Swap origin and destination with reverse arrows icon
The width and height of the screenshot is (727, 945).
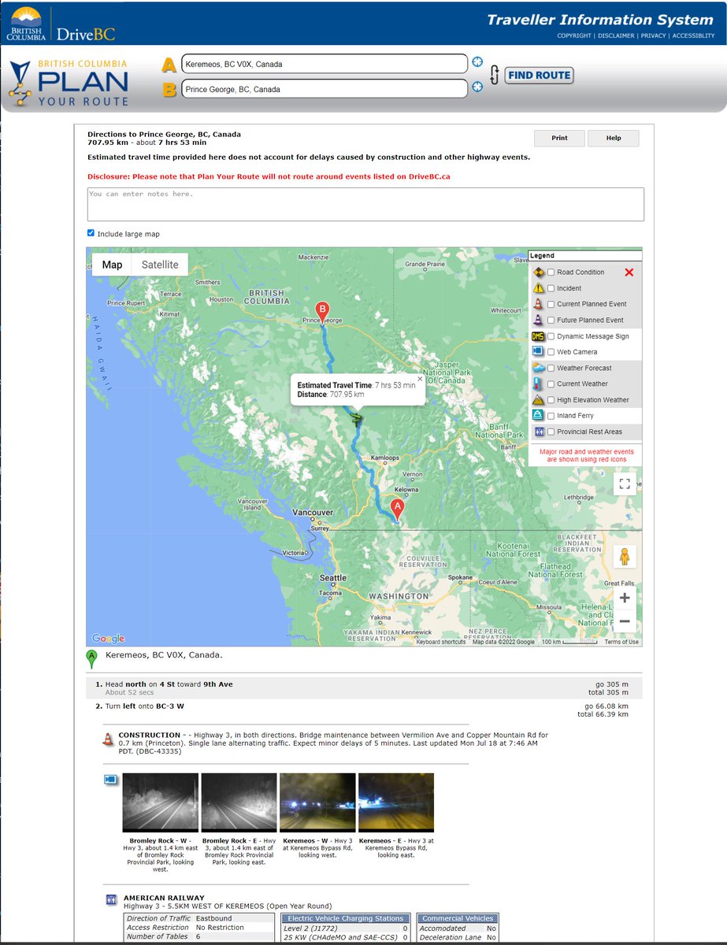pos(495,76)
